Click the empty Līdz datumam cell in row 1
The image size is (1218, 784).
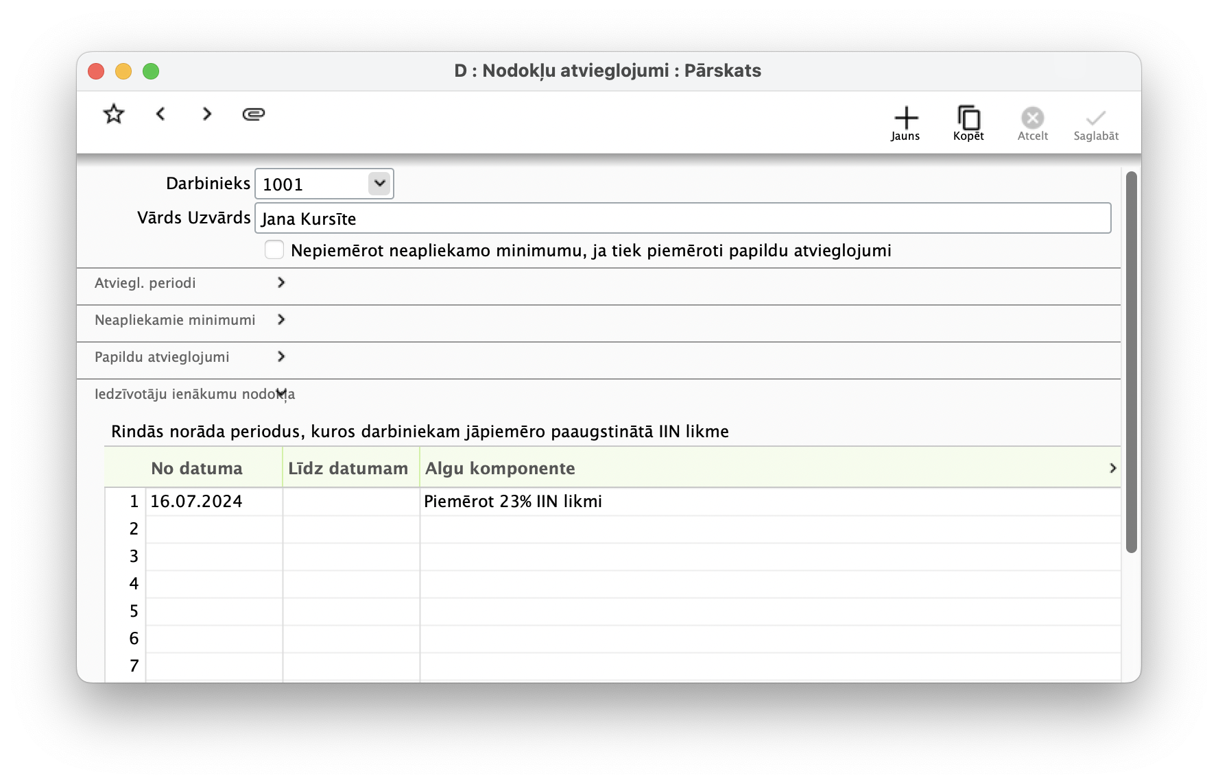(350, 501)
